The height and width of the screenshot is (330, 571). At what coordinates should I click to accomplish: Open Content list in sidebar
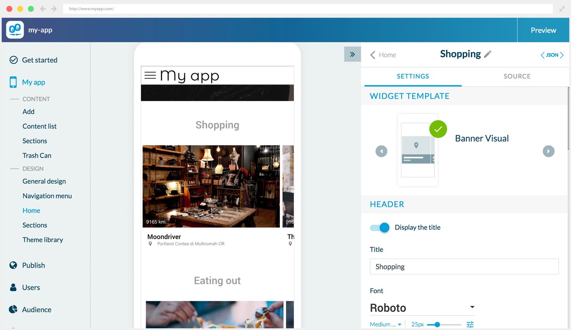[x=39, y=126]
